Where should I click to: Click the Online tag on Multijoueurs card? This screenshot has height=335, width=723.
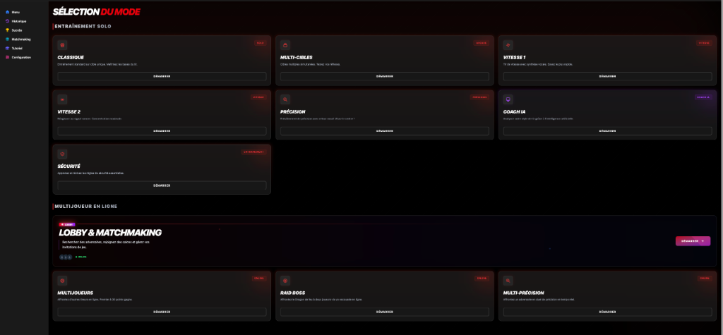pos(259,279)
